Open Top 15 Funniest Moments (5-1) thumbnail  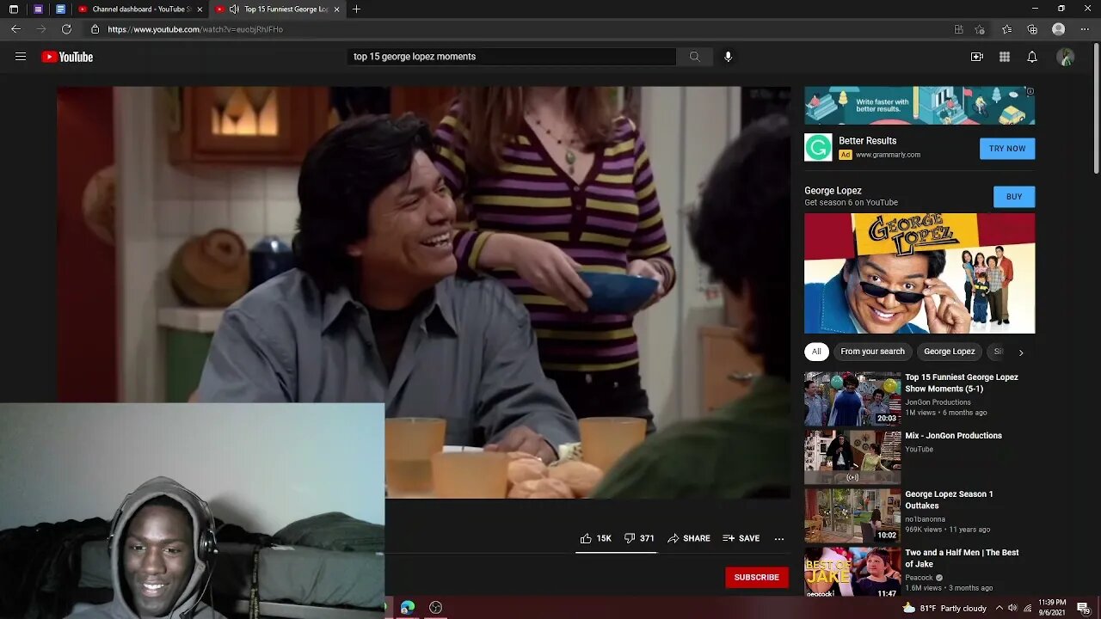click(852, 399)
